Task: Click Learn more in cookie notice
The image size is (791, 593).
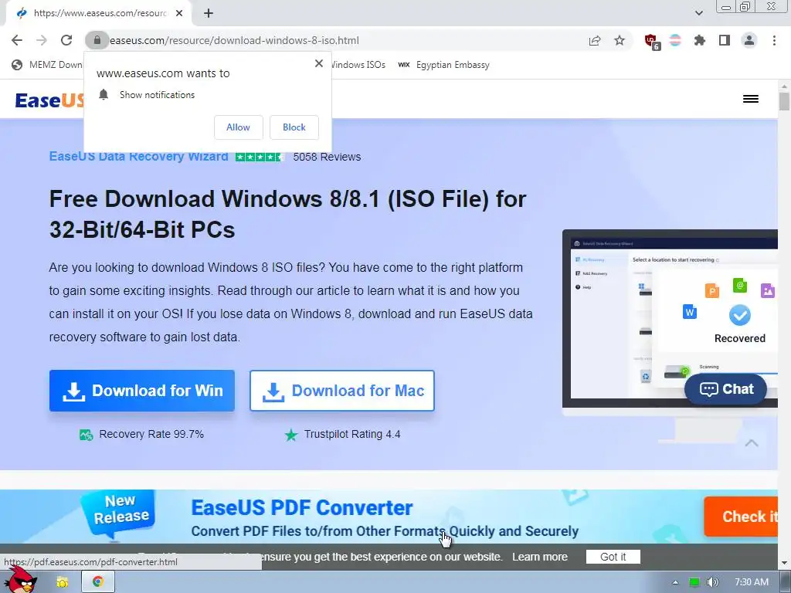Action: (540, 557)
